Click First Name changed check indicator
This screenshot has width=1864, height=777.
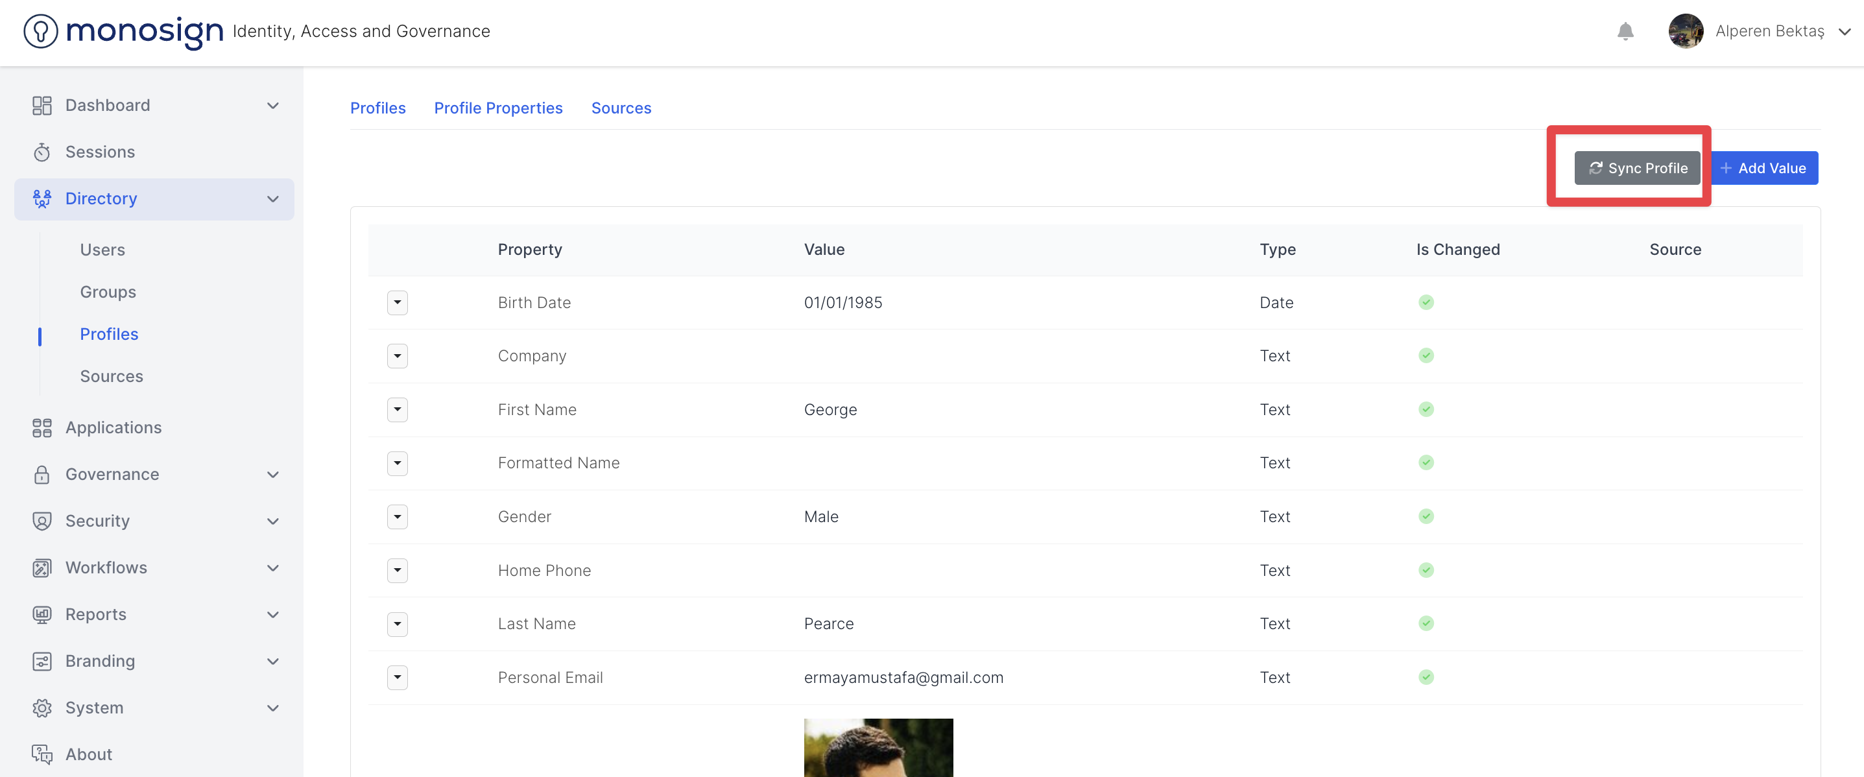1426,409
